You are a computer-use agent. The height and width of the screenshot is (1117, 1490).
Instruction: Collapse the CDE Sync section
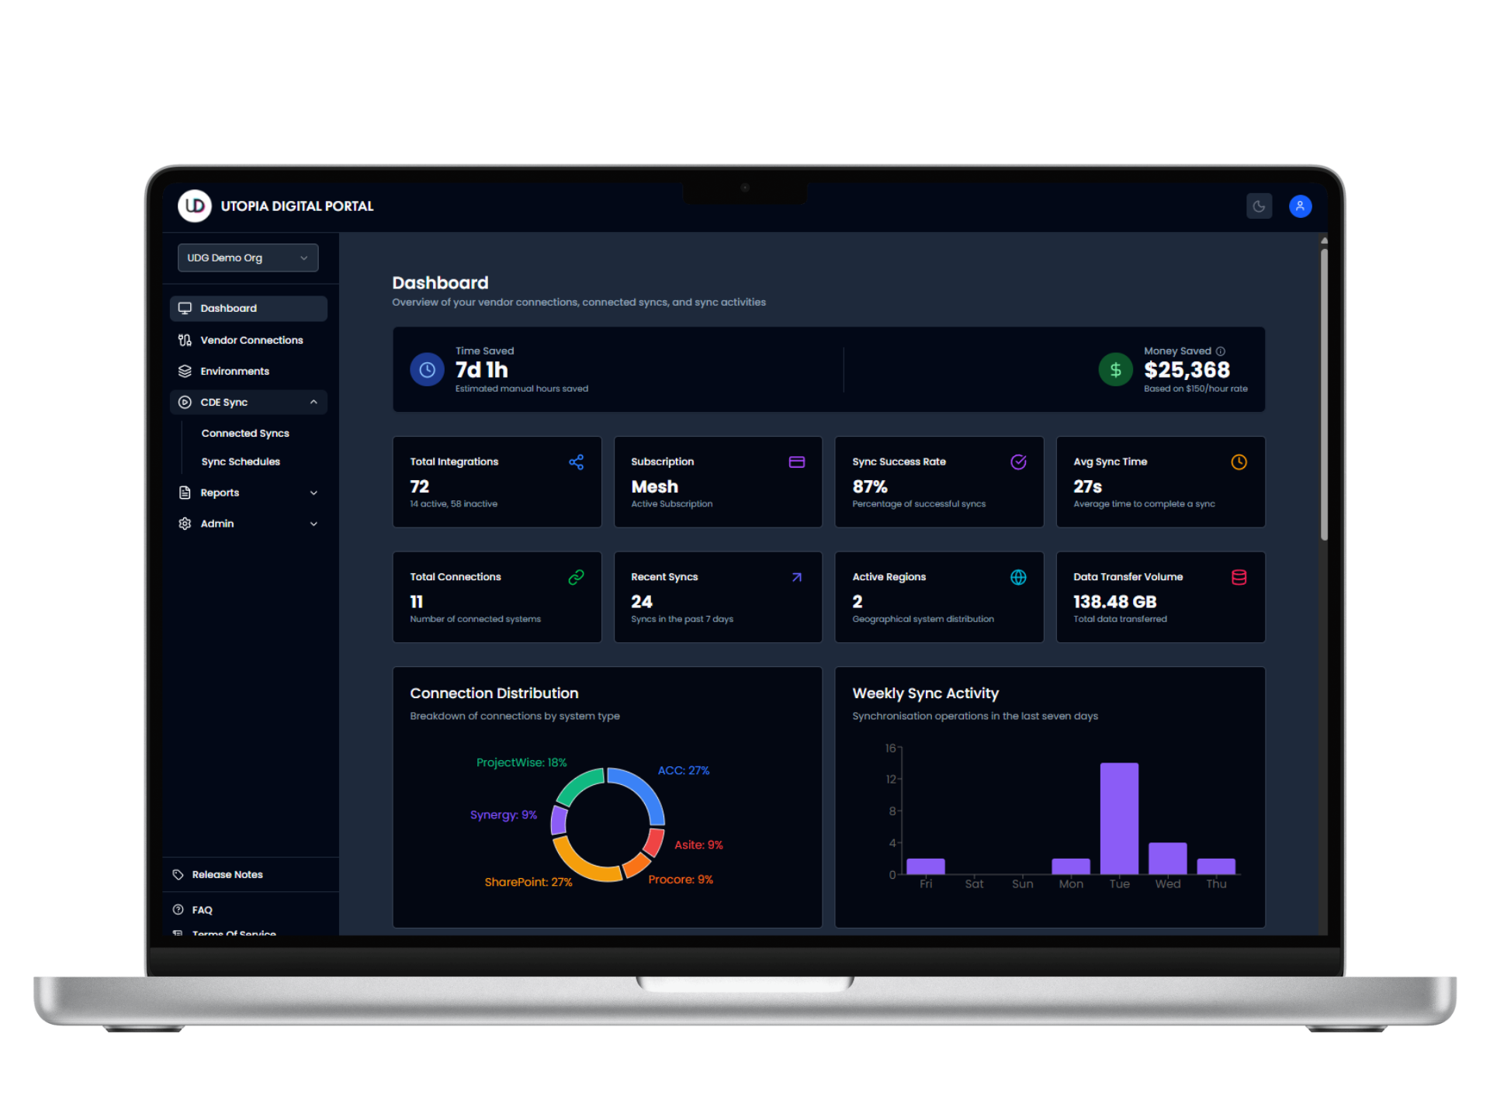pyautogui.click(x=248, y=402)
